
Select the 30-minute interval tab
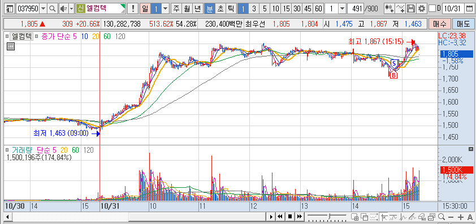[297, 8]
